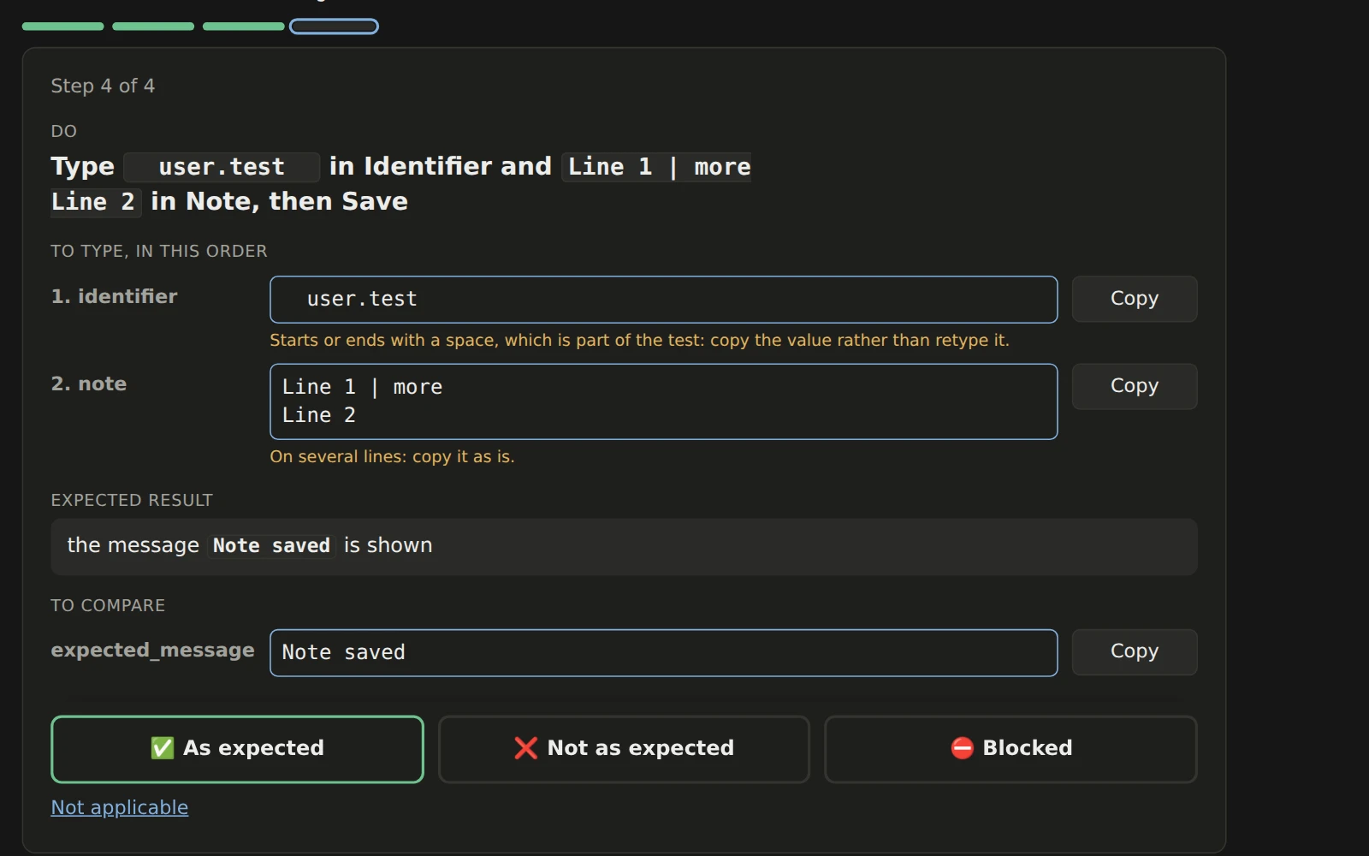Mark step as Blocked
The height and width of the screenshot is (856, 1369).
[x=1010, y=749]
